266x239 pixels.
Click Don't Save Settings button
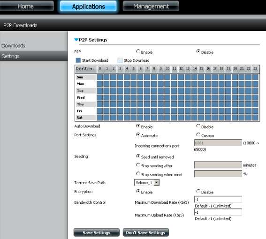click(146, 232)
